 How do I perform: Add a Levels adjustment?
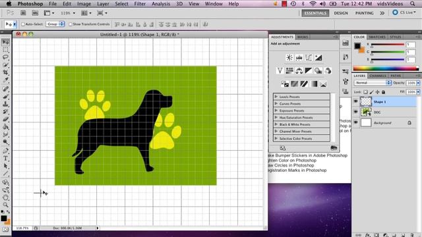[299, 57]
